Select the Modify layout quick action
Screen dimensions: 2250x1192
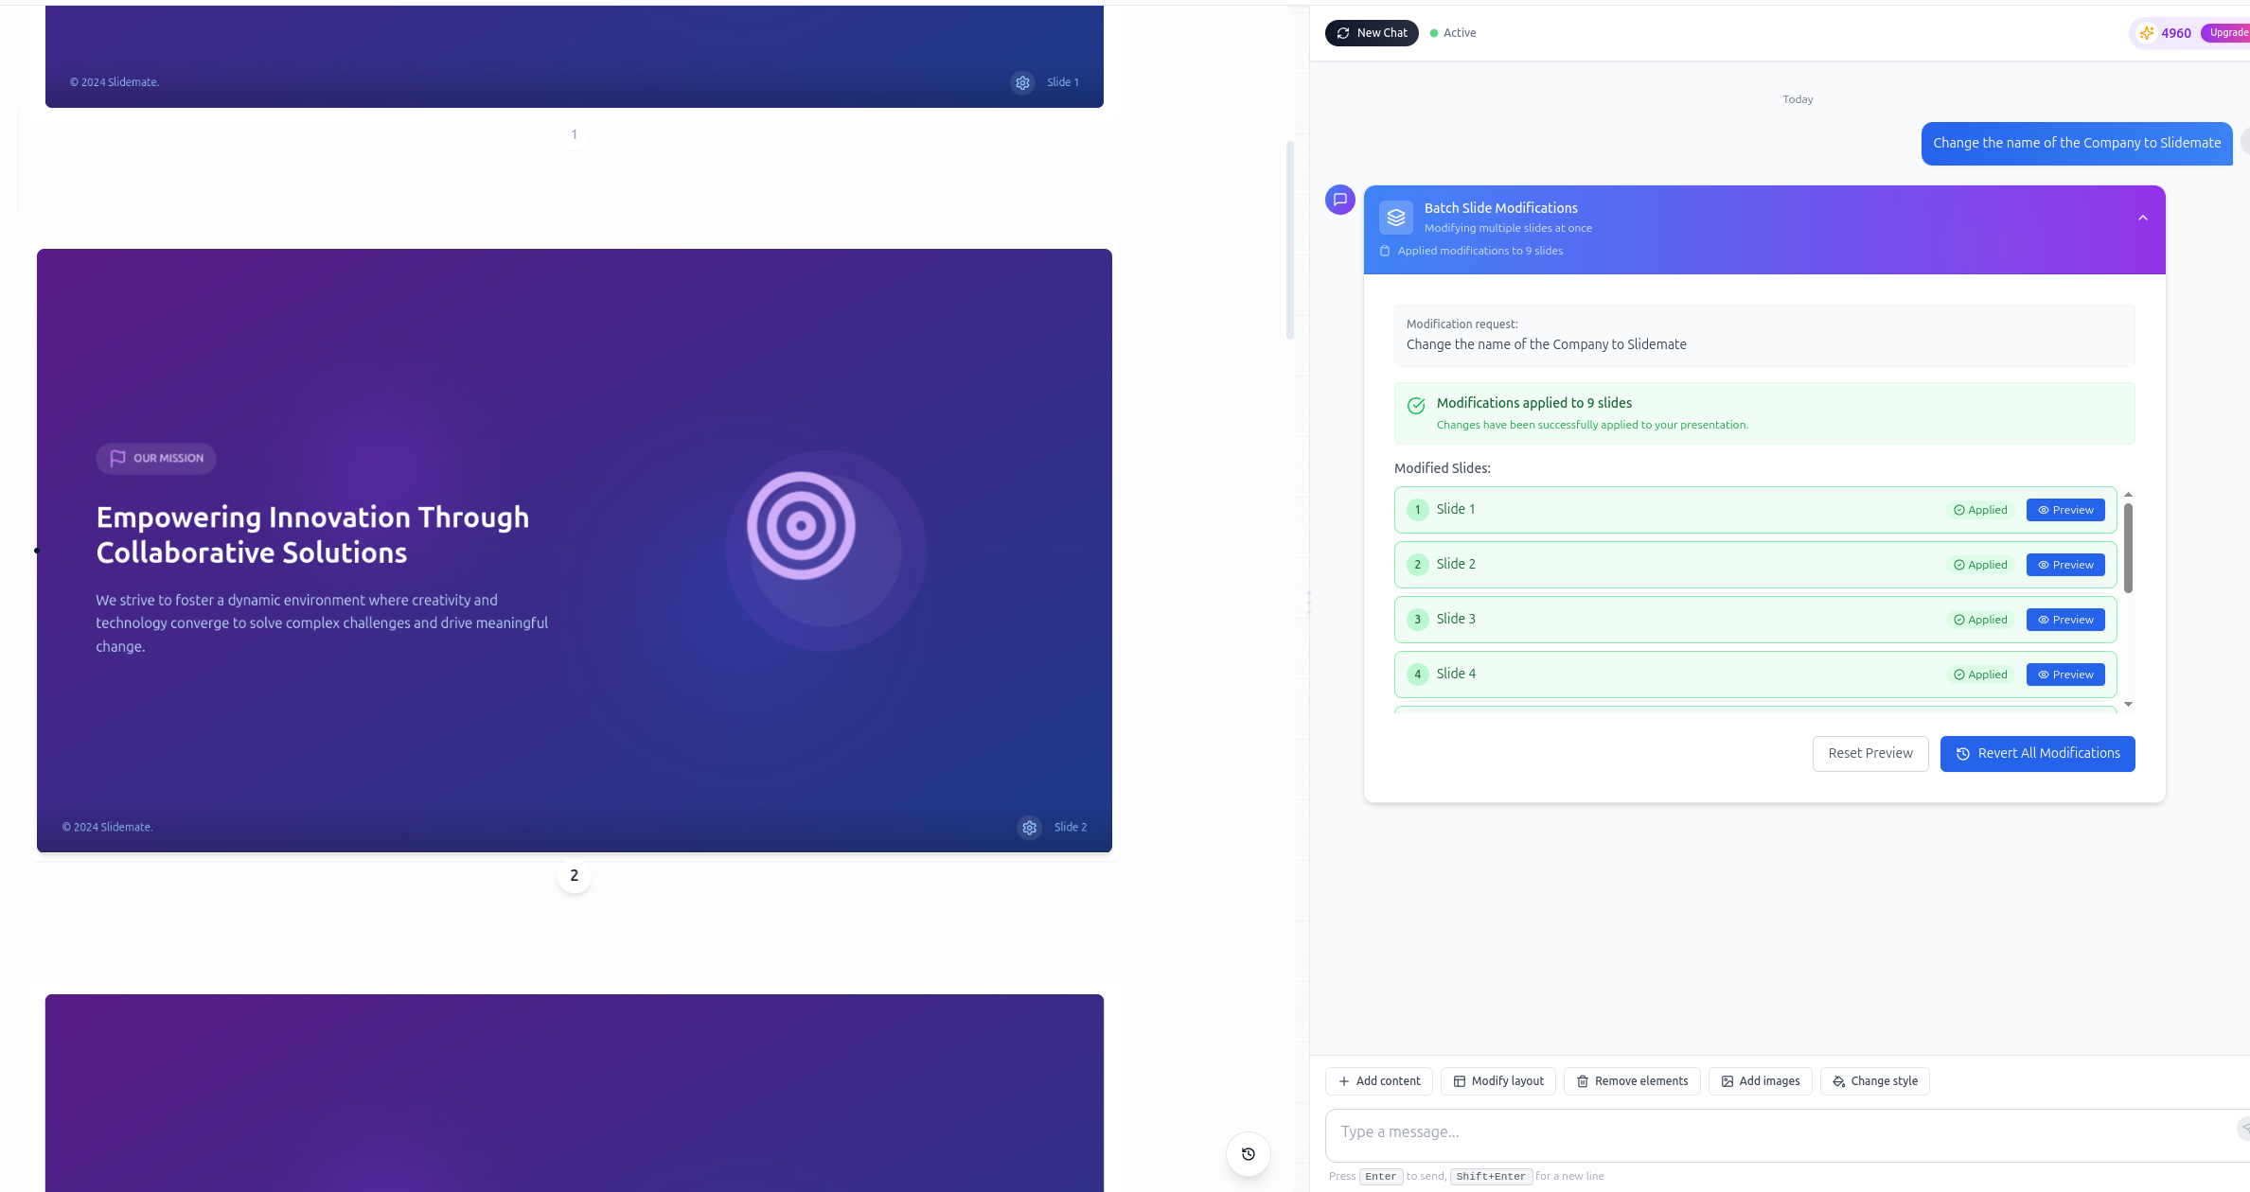coord(1497,1081)
